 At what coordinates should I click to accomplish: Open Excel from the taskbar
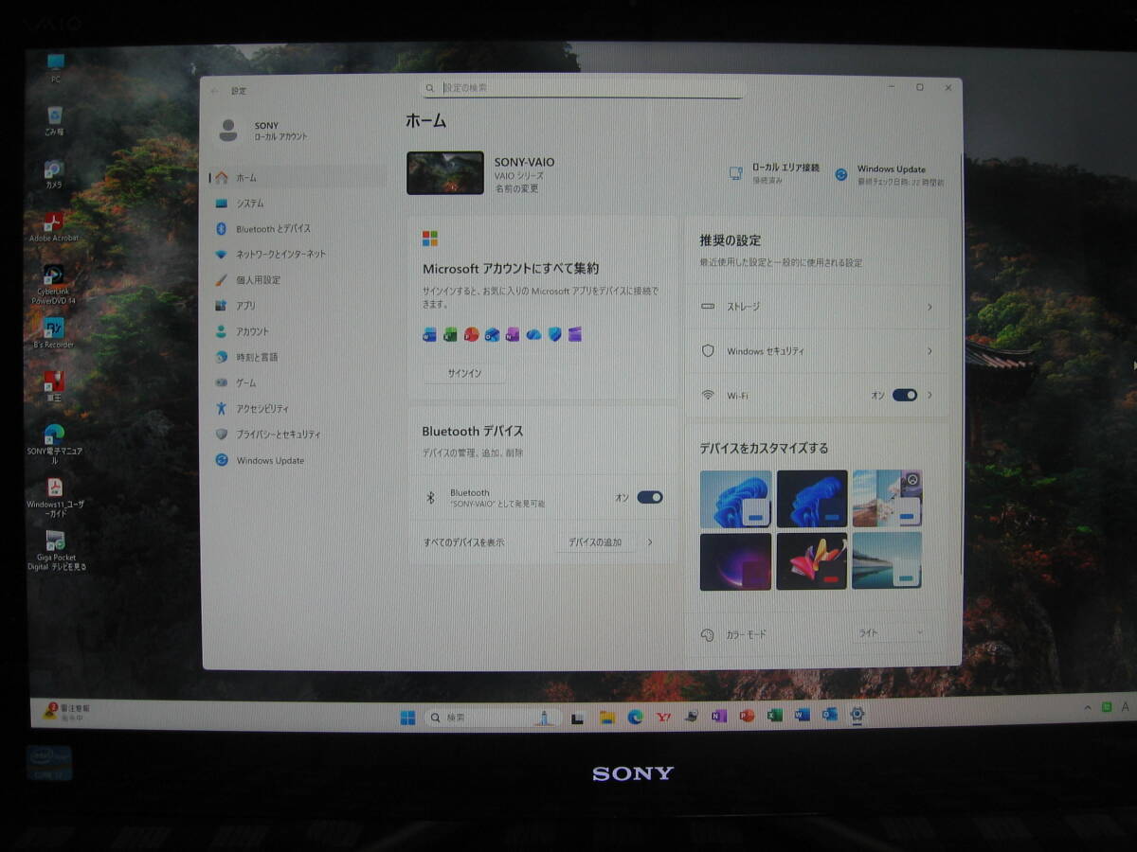(774, 716)
